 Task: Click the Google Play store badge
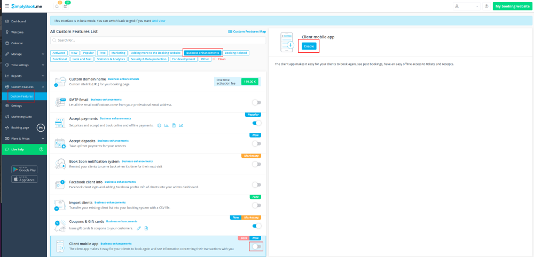click(x=24, y=169)
